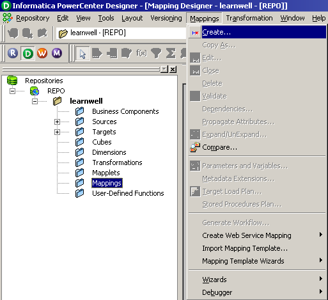Open the Help menu

pos(318,18)
